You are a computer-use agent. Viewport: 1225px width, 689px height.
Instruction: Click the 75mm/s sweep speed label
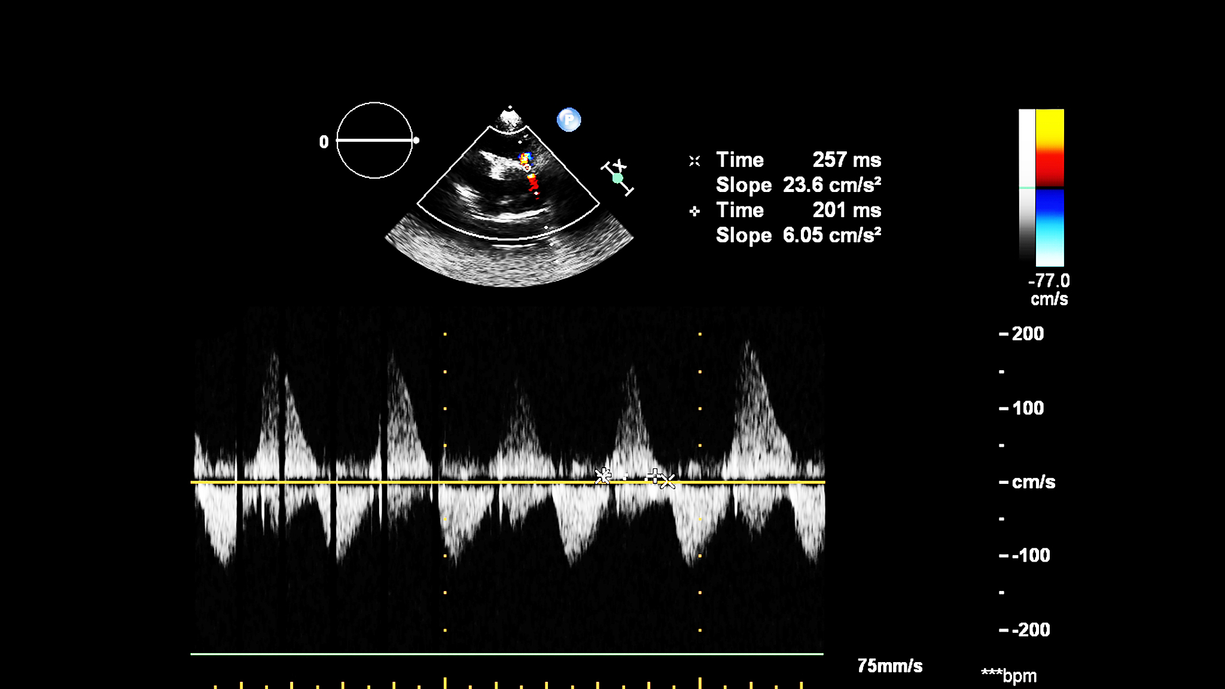(x=889, y=666)
